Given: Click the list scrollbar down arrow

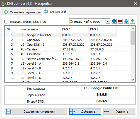Looking at the screenshot, I should [x=133, y=80].
